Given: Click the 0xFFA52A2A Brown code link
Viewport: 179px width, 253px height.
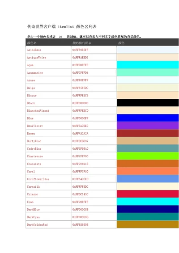Looking at the screenshot, I should (80, 134).
